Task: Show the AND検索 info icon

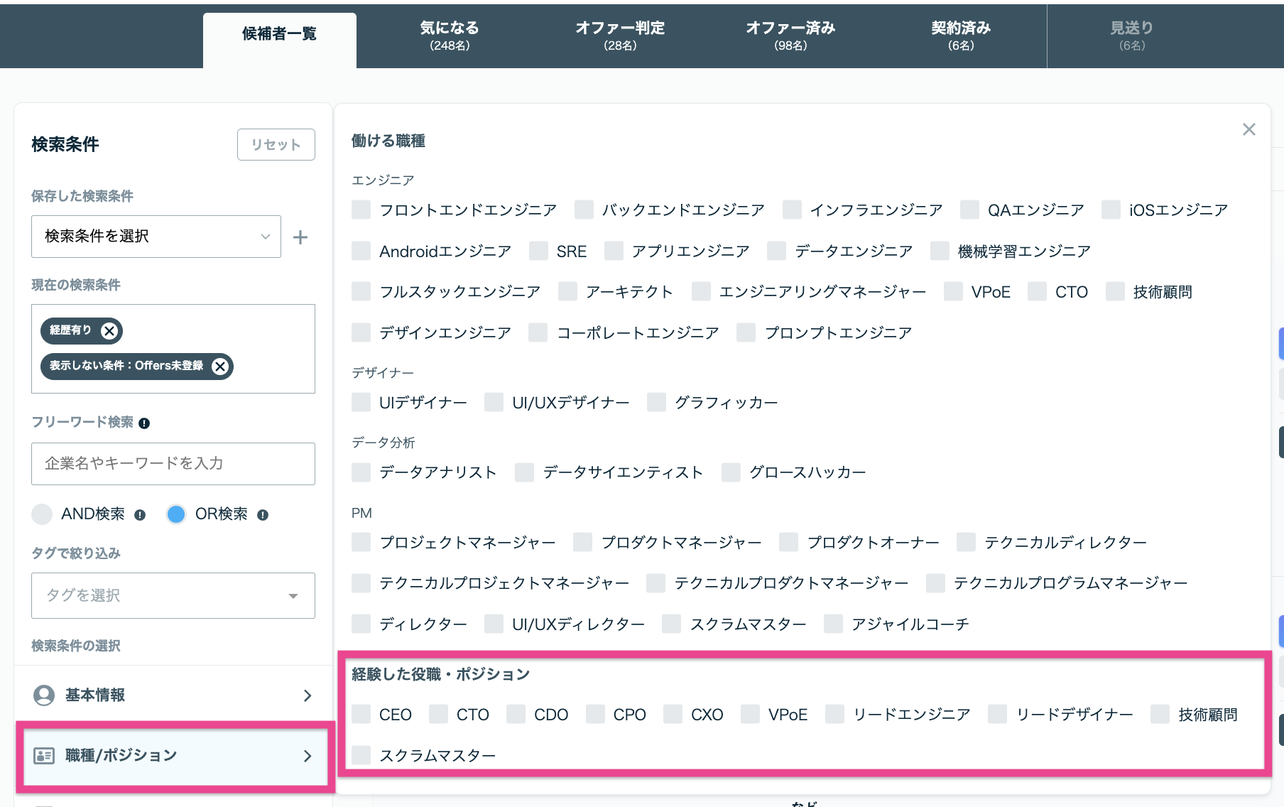Action: pos(140,515)
